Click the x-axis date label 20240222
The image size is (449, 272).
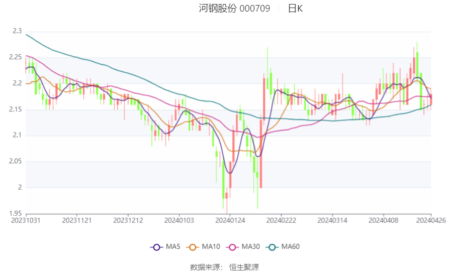(x=281, y=221)
